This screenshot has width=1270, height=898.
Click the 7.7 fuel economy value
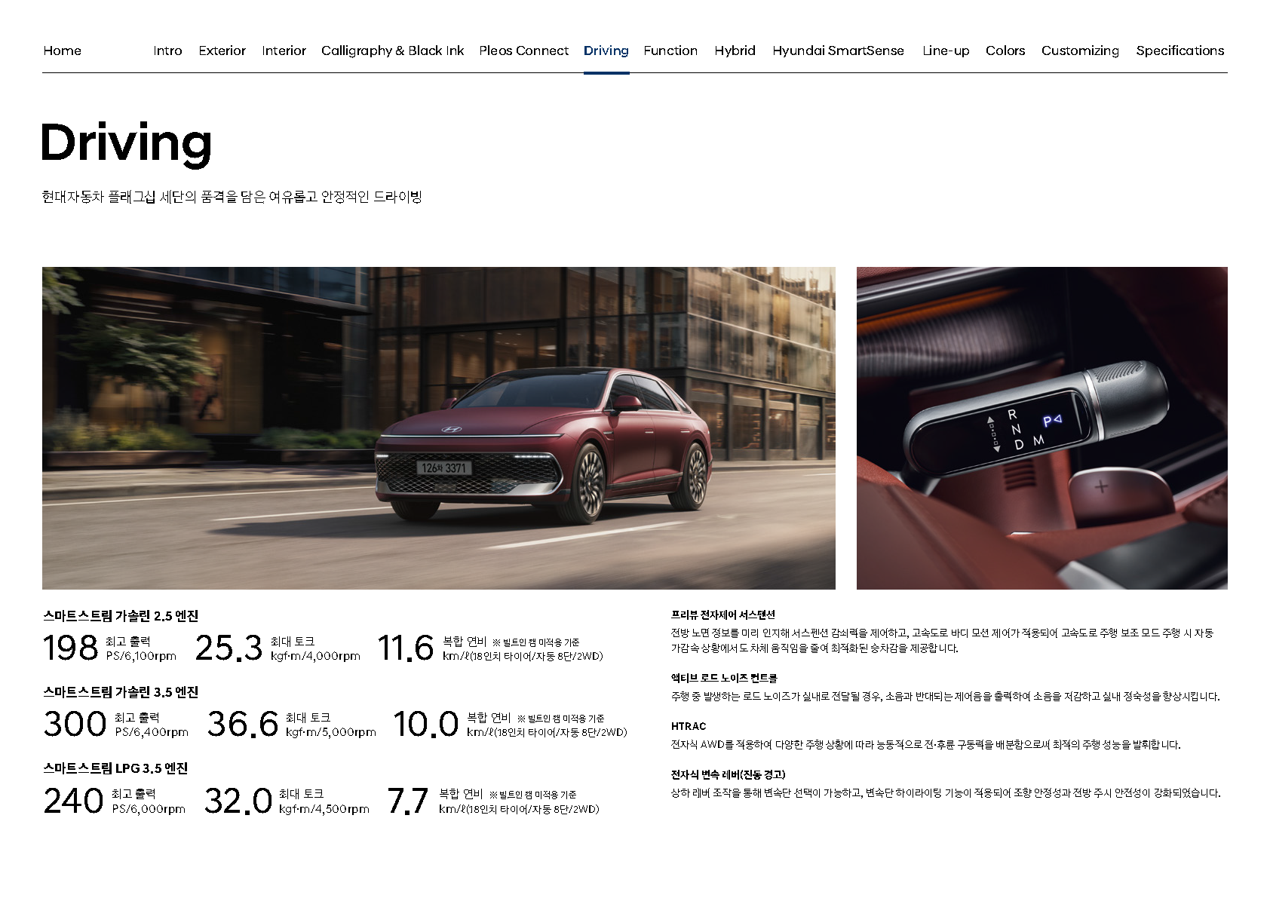coord(408,801)
